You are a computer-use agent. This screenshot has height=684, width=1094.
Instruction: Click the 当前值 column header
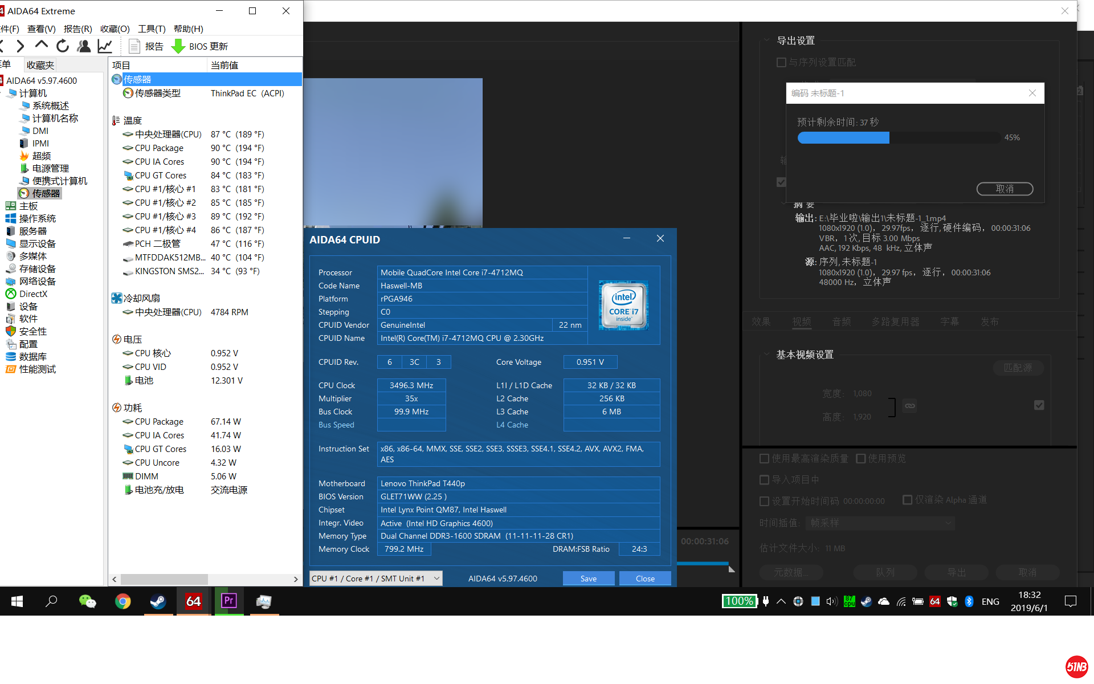click(254, 66)
